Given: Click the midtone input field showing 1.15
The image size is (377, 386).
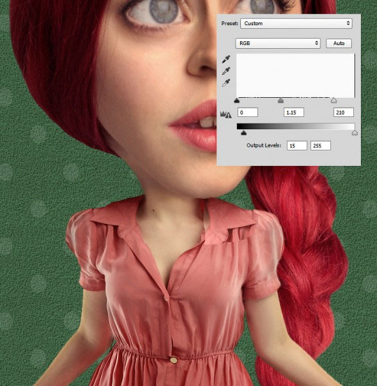Looking at the screenshot, I should [294, 113].
